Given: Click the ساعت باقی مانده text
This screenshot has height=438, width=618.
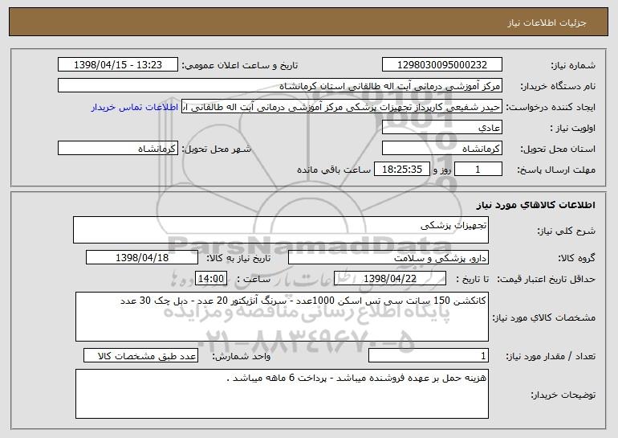Looking at the screenshot, I should pos(333,170).
